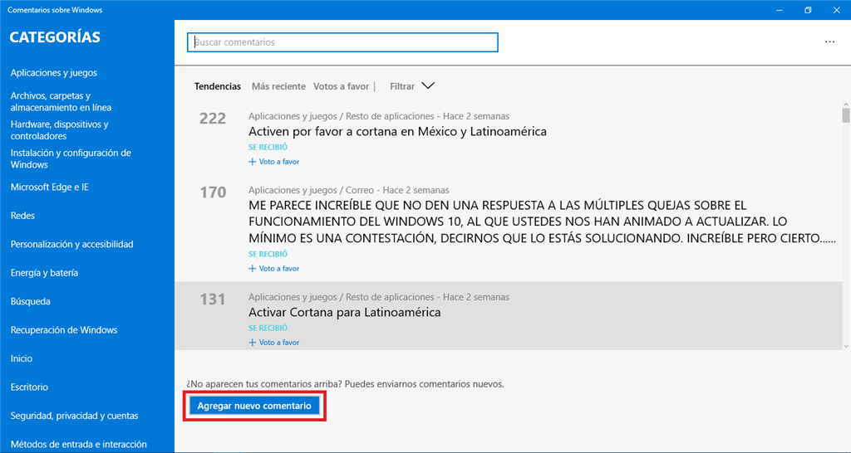Screen dimensions: 851x453
Task: Select Seguridad, privacidad y cuentas category
Action: [x=74, y=416]
